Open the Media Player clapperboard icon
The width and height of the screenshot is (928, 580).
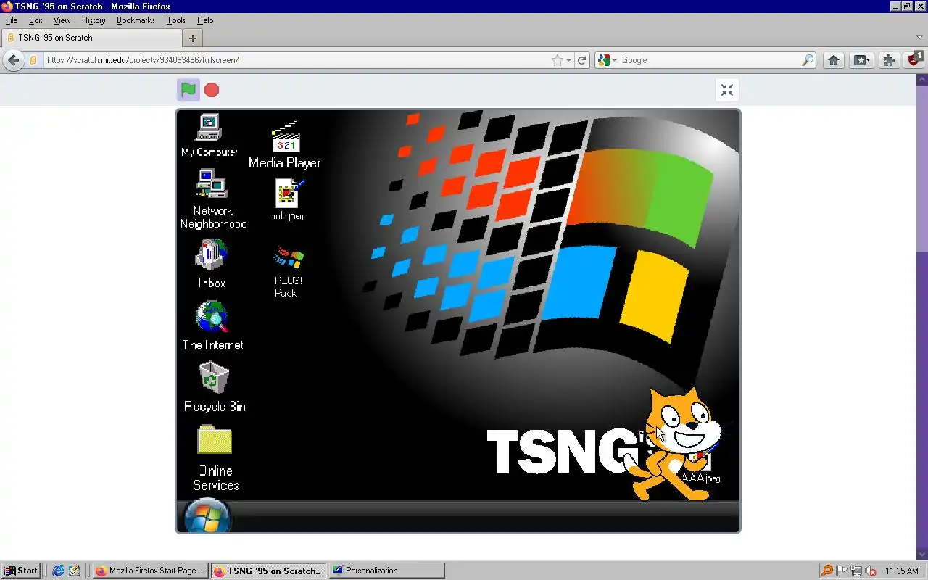[x=285, y=146]
